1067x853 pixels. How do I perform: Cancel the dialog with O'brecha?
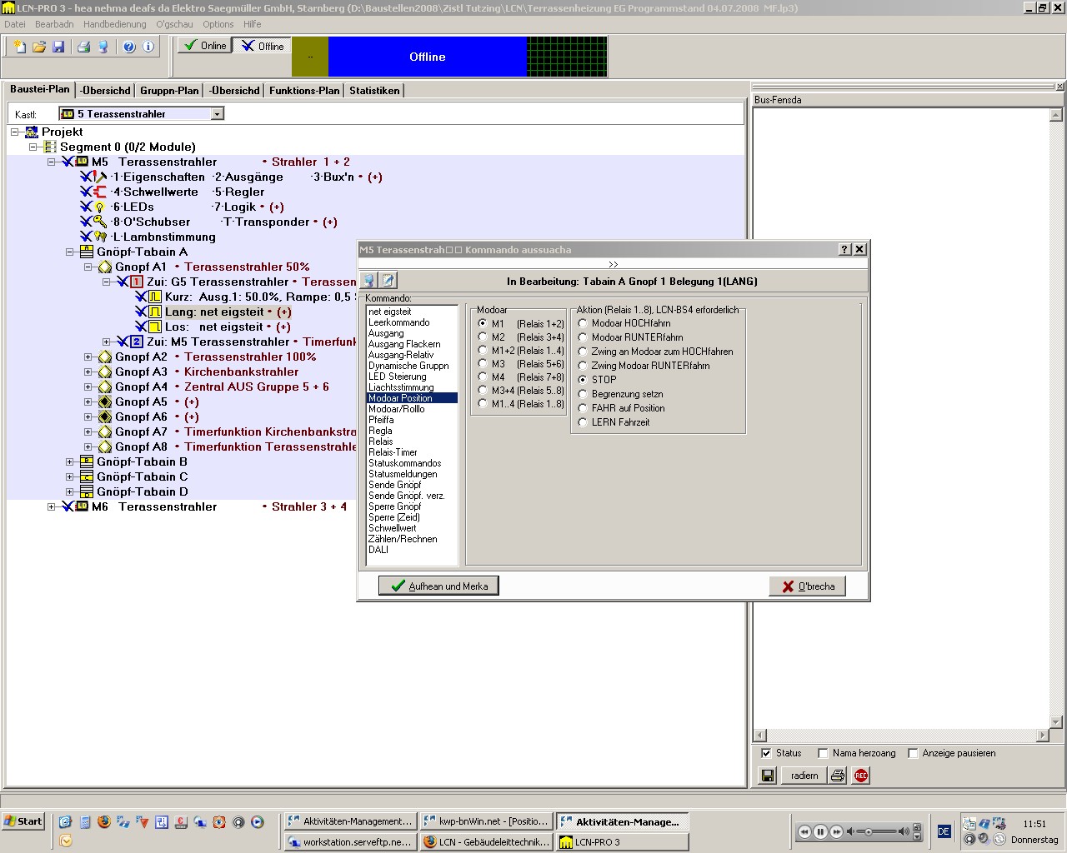click(x=808, y=586)
